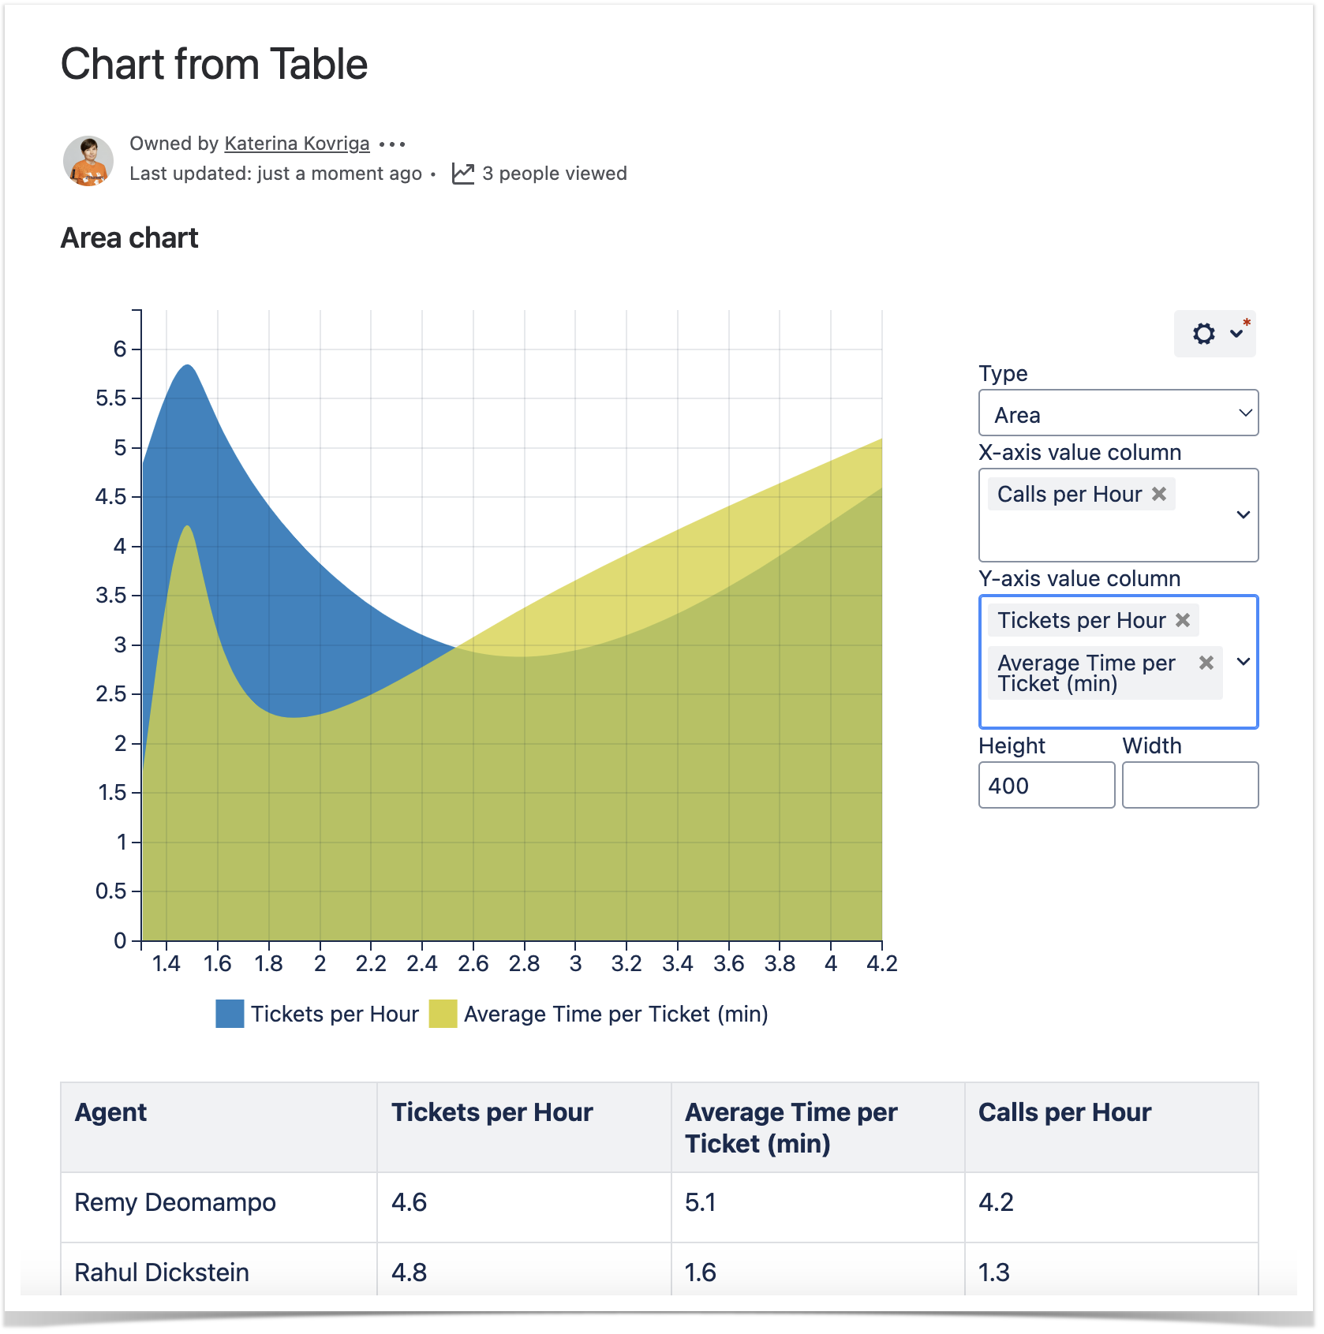Click the Tickets per Hour column header
The width and height of the screenshot is (1324, 1334).
[x=492, y=1112]
